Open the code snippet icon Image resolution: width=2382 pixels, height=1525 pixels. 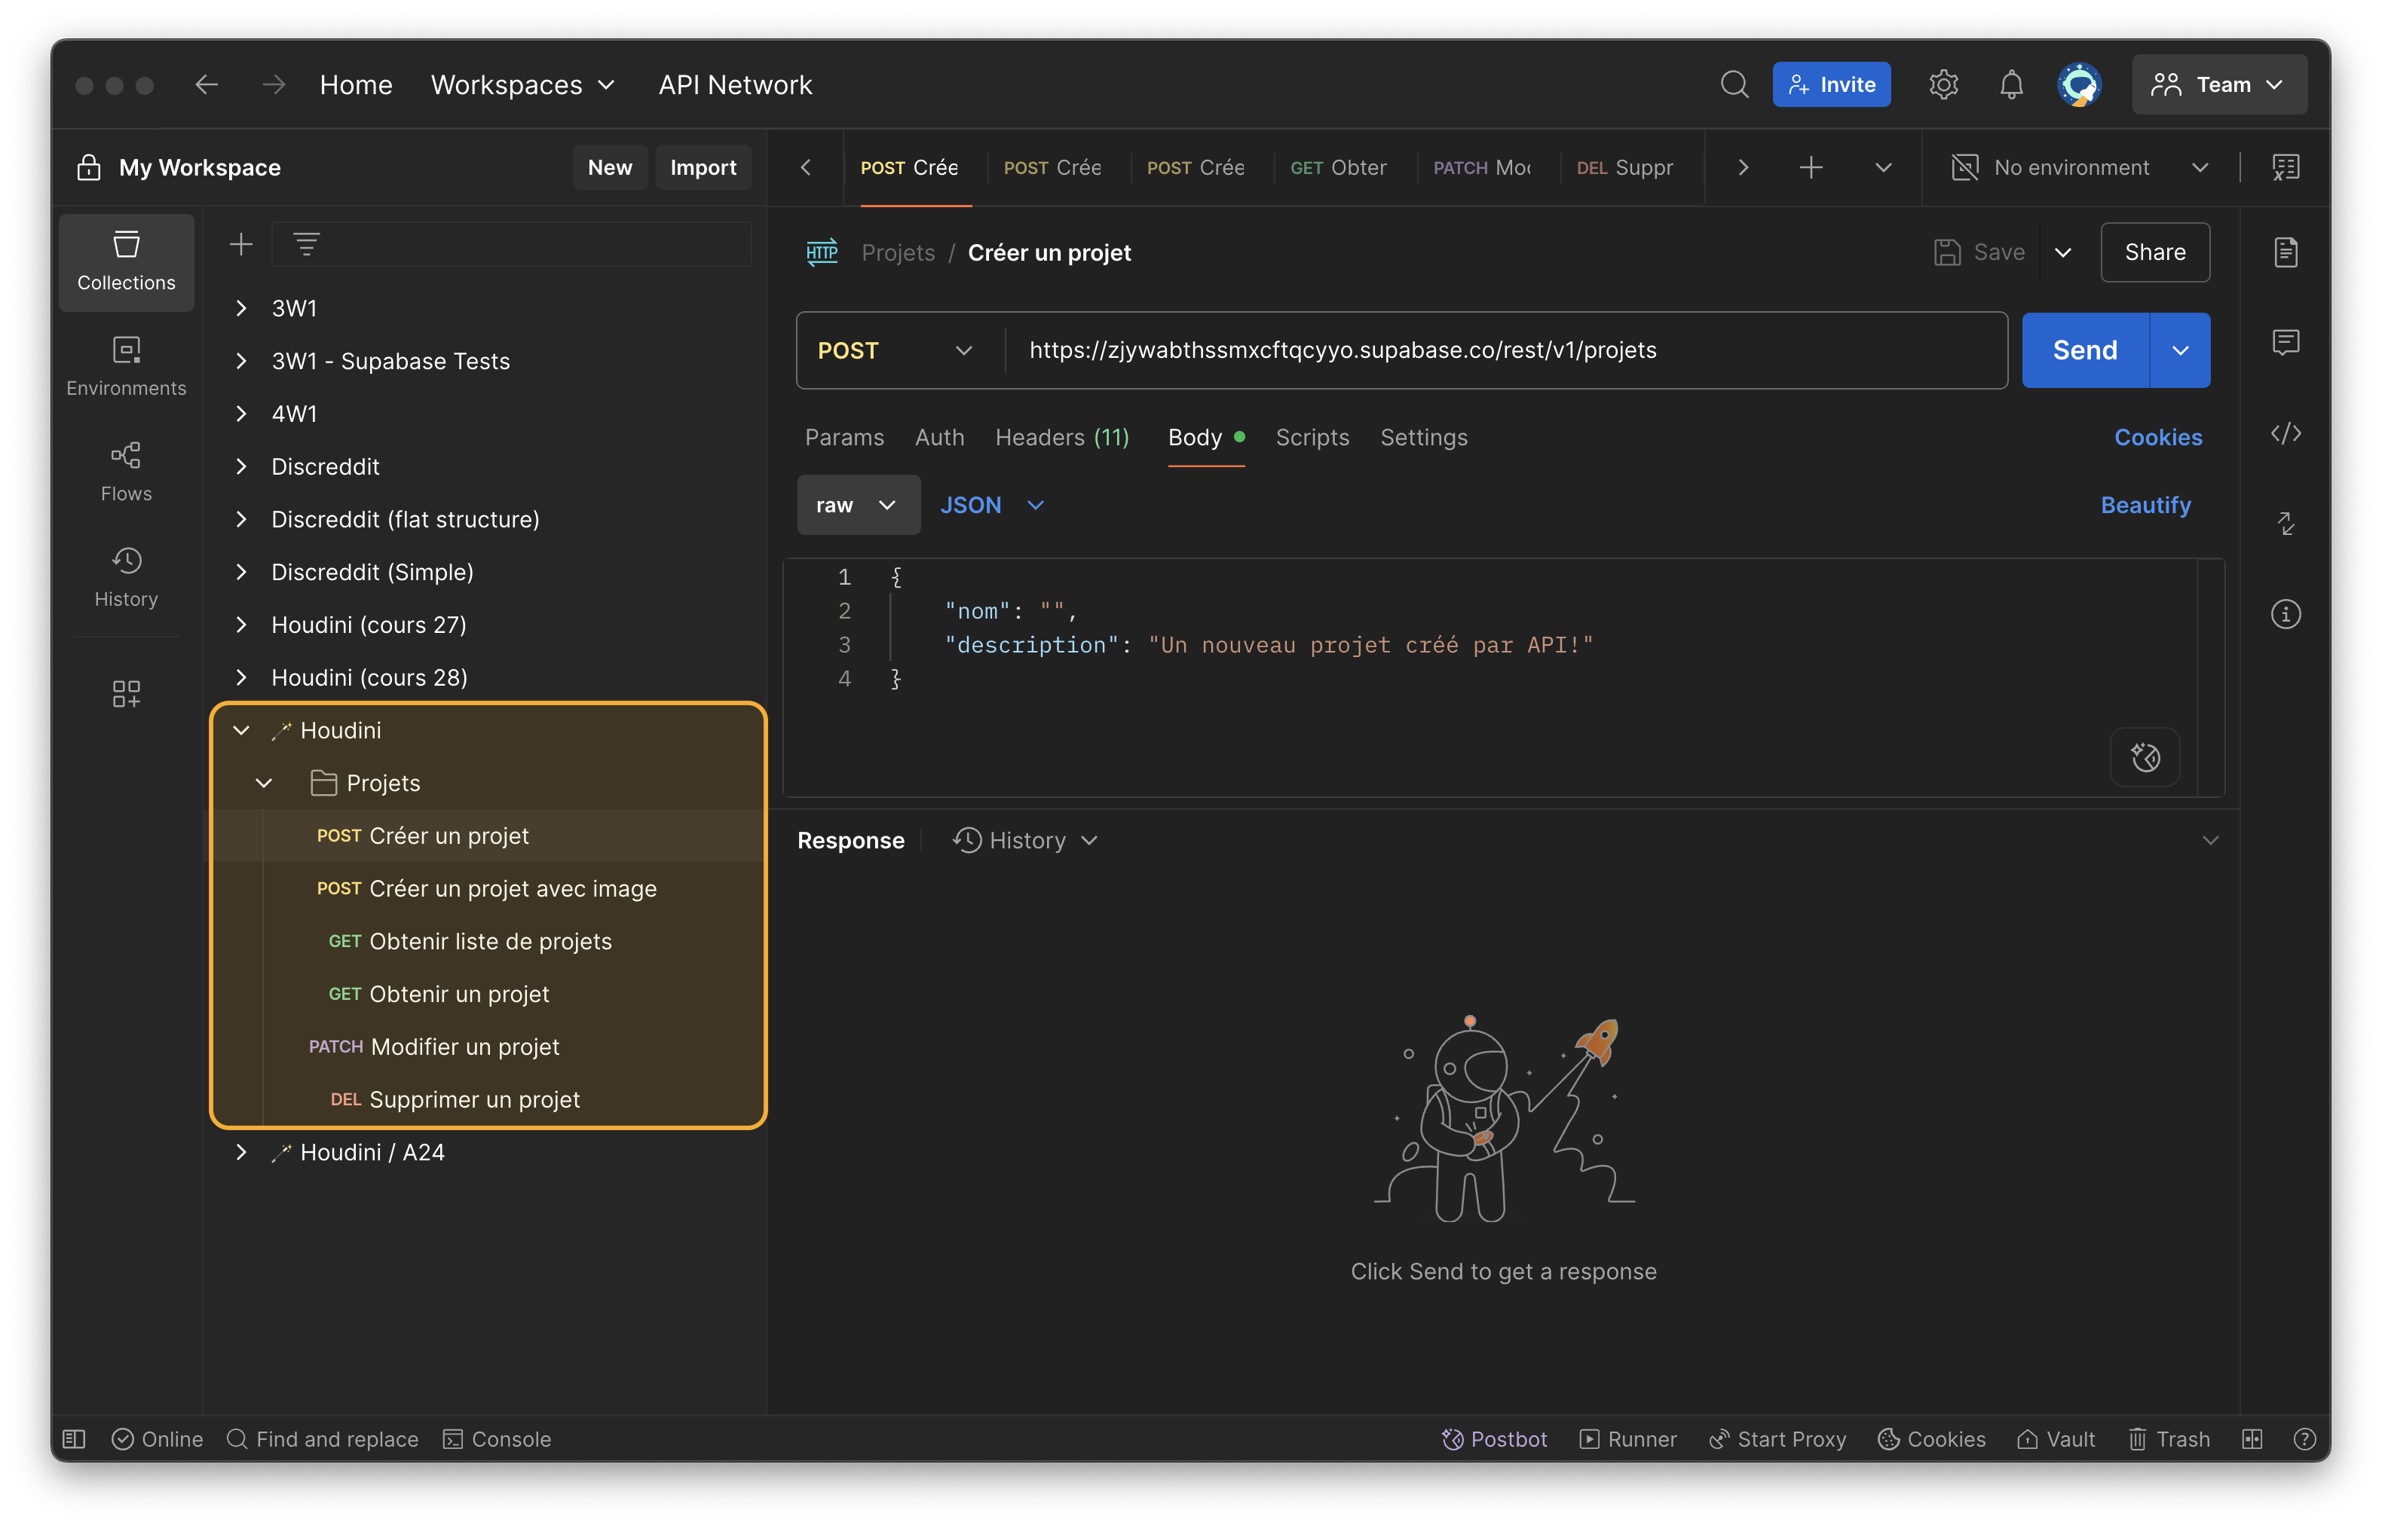point(2285,432)
